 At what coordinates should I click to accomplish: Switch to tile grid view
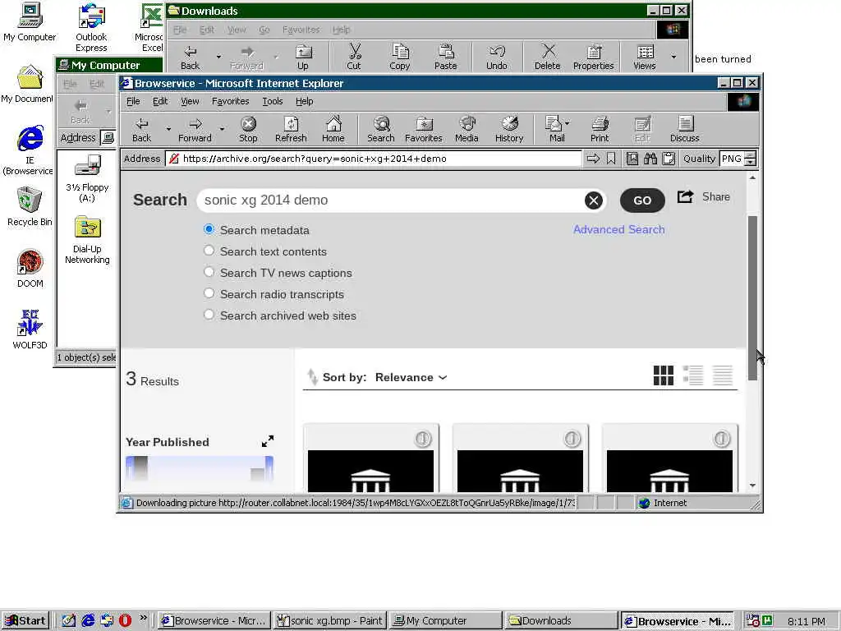click(x=664, y=375)
